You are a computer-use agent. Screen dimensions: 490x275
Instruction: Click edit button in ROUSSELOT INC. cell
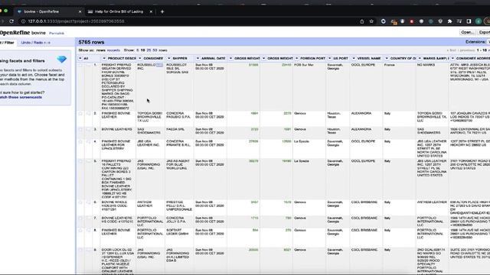[x=160, y=65]
